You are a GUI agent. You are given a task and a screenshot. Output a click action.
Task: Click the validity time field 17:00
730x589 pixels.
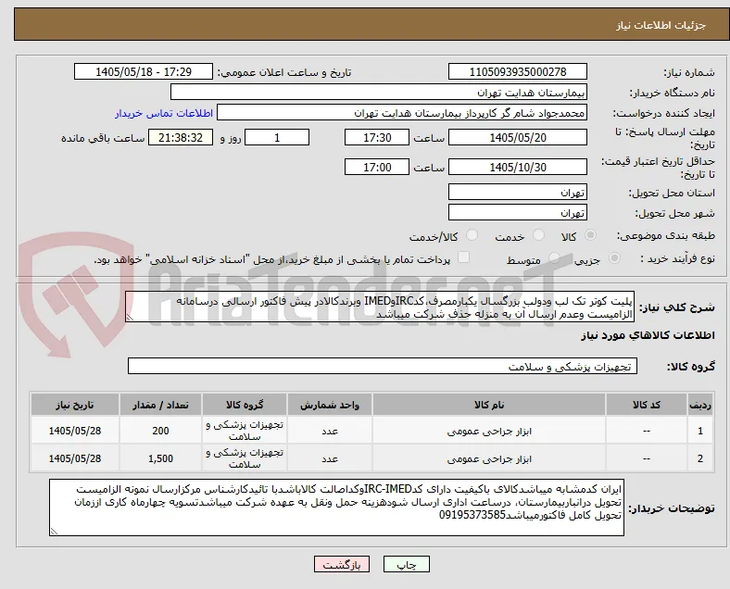coord(377,167)
